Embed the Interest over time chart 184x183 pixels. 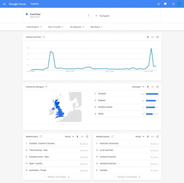pos(153,37)
